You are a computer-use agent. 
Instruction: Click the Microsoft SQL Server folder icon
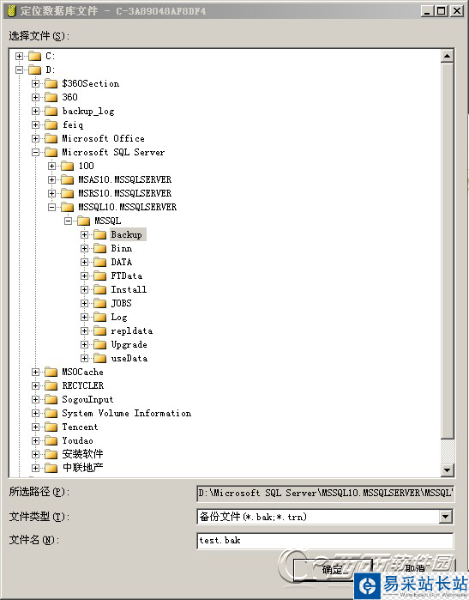(x=51, y=152)
